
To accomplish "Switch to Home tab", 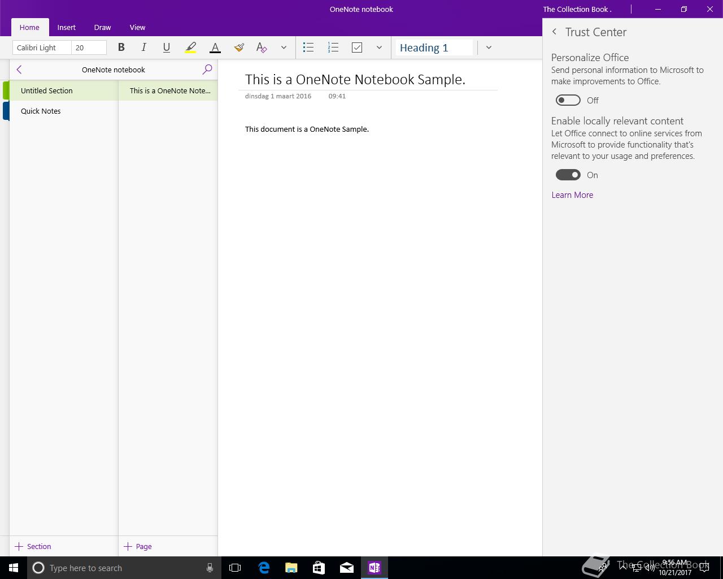I will point(29,27).
